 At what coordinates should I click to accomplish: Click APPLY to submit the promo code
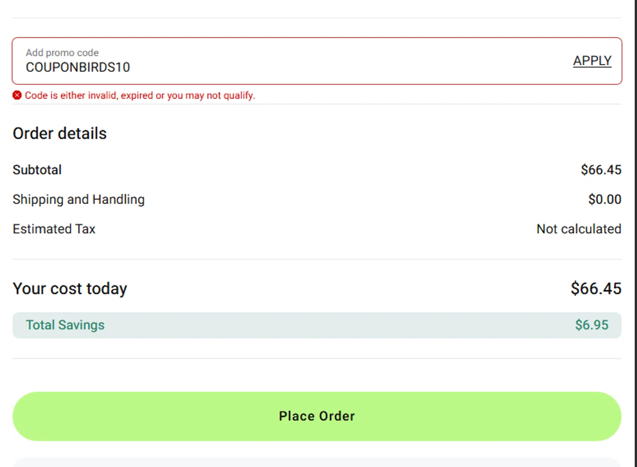click(x=592, y=61)
